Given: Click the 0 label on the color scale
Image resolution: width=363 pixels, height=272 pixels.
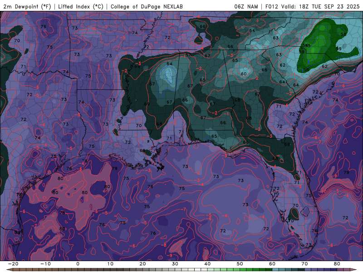Looking at the screenshot, I should (x=78, y=264).
